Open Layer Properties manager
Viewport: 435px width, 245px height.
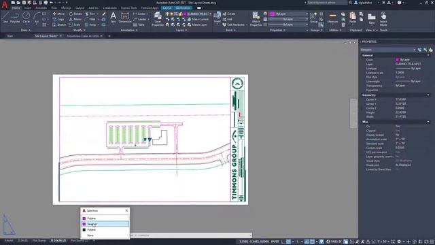pyautogui.click(x=158, y=19)
